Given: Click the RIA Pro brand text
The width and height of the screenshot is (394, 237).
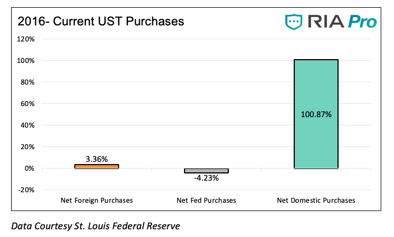Looking at the screenshot, I should click(x=341, y=22).
